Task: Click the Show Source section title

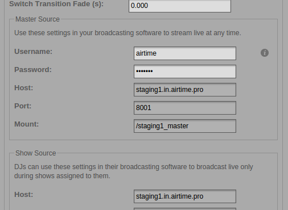Action: click(x=36, y=153)
